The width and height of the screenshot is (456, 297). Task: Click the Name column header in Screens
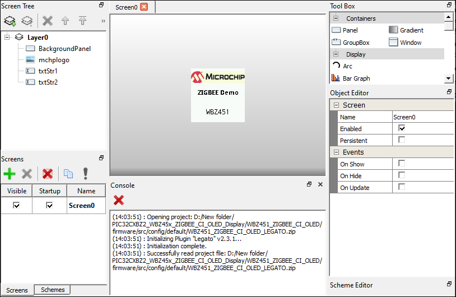[x=86, y=191]
